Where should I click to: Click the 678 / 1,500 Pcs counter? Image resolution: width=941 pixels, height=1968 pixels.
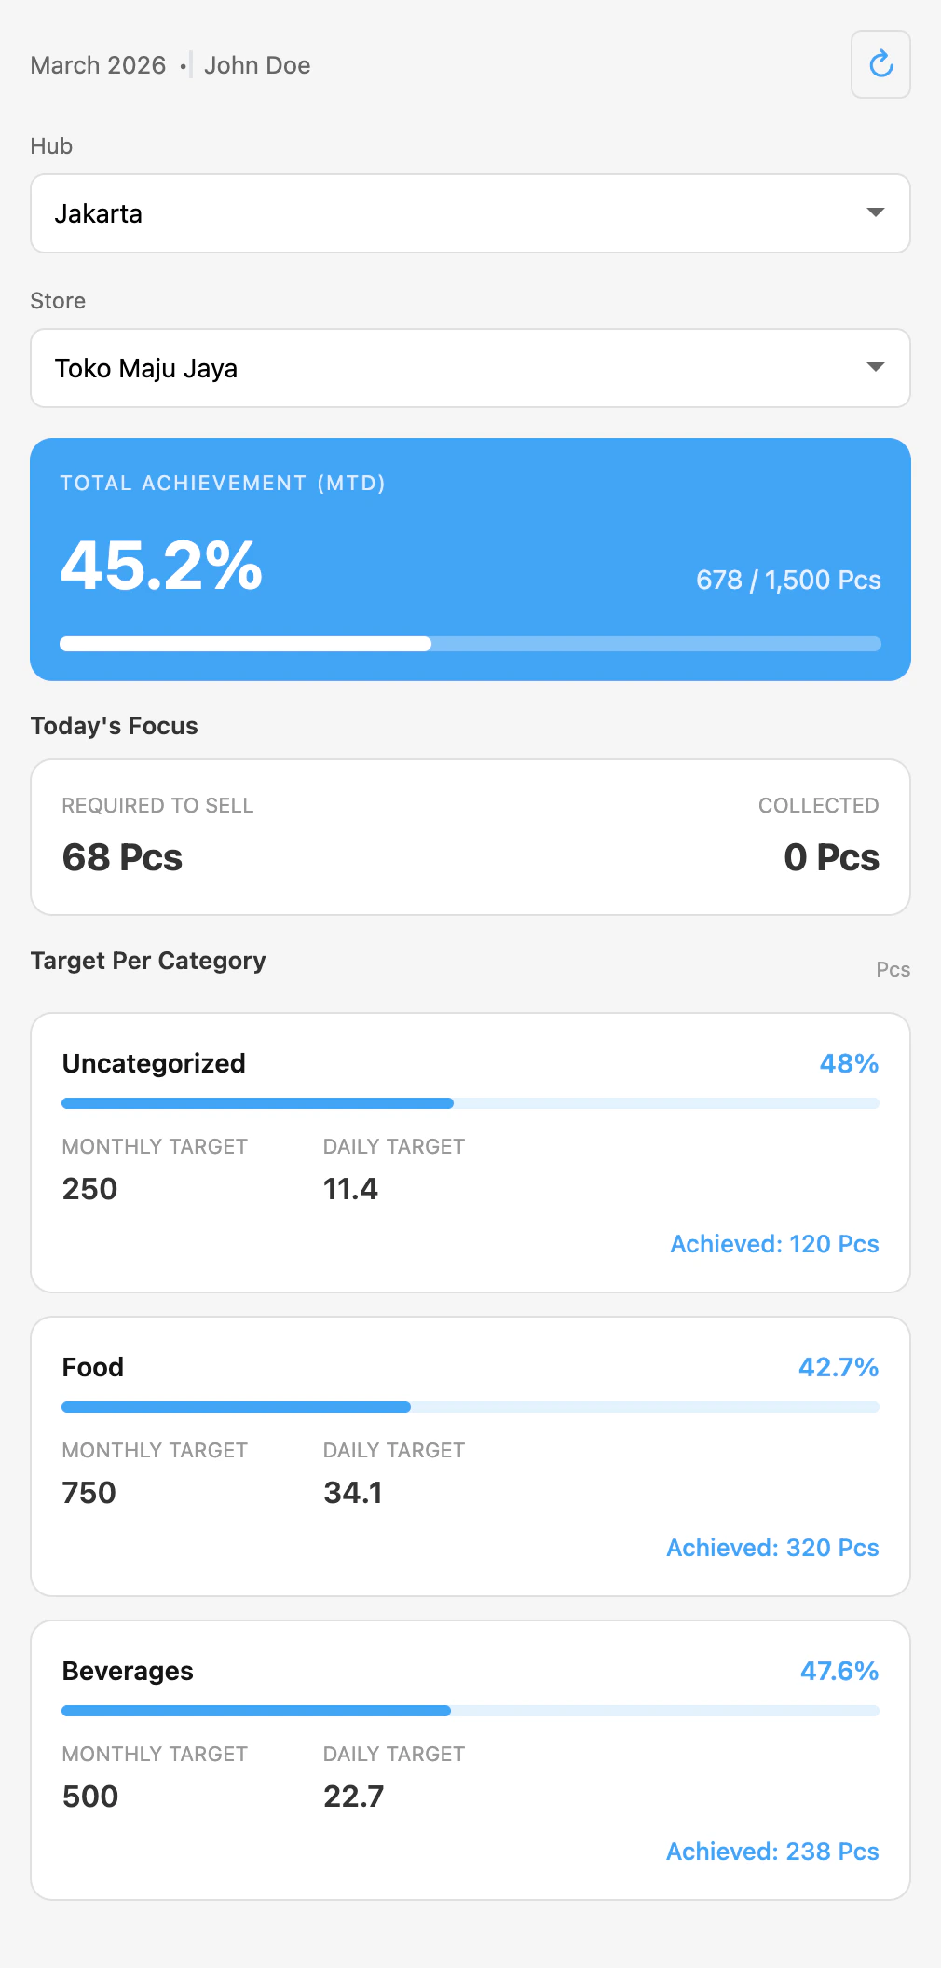[x=788, y=580]
